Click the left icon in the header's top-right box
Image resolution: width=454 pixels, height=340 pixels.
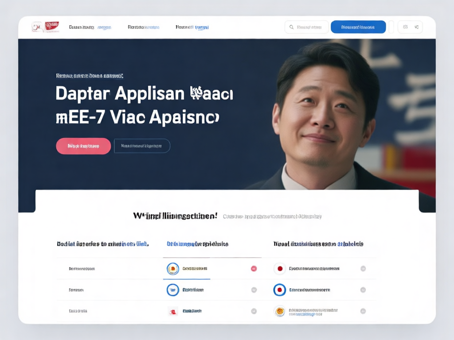[405, 27]
